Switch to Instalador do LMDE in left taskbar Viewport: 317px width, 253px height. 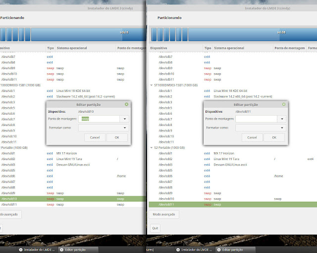(38, 250)
